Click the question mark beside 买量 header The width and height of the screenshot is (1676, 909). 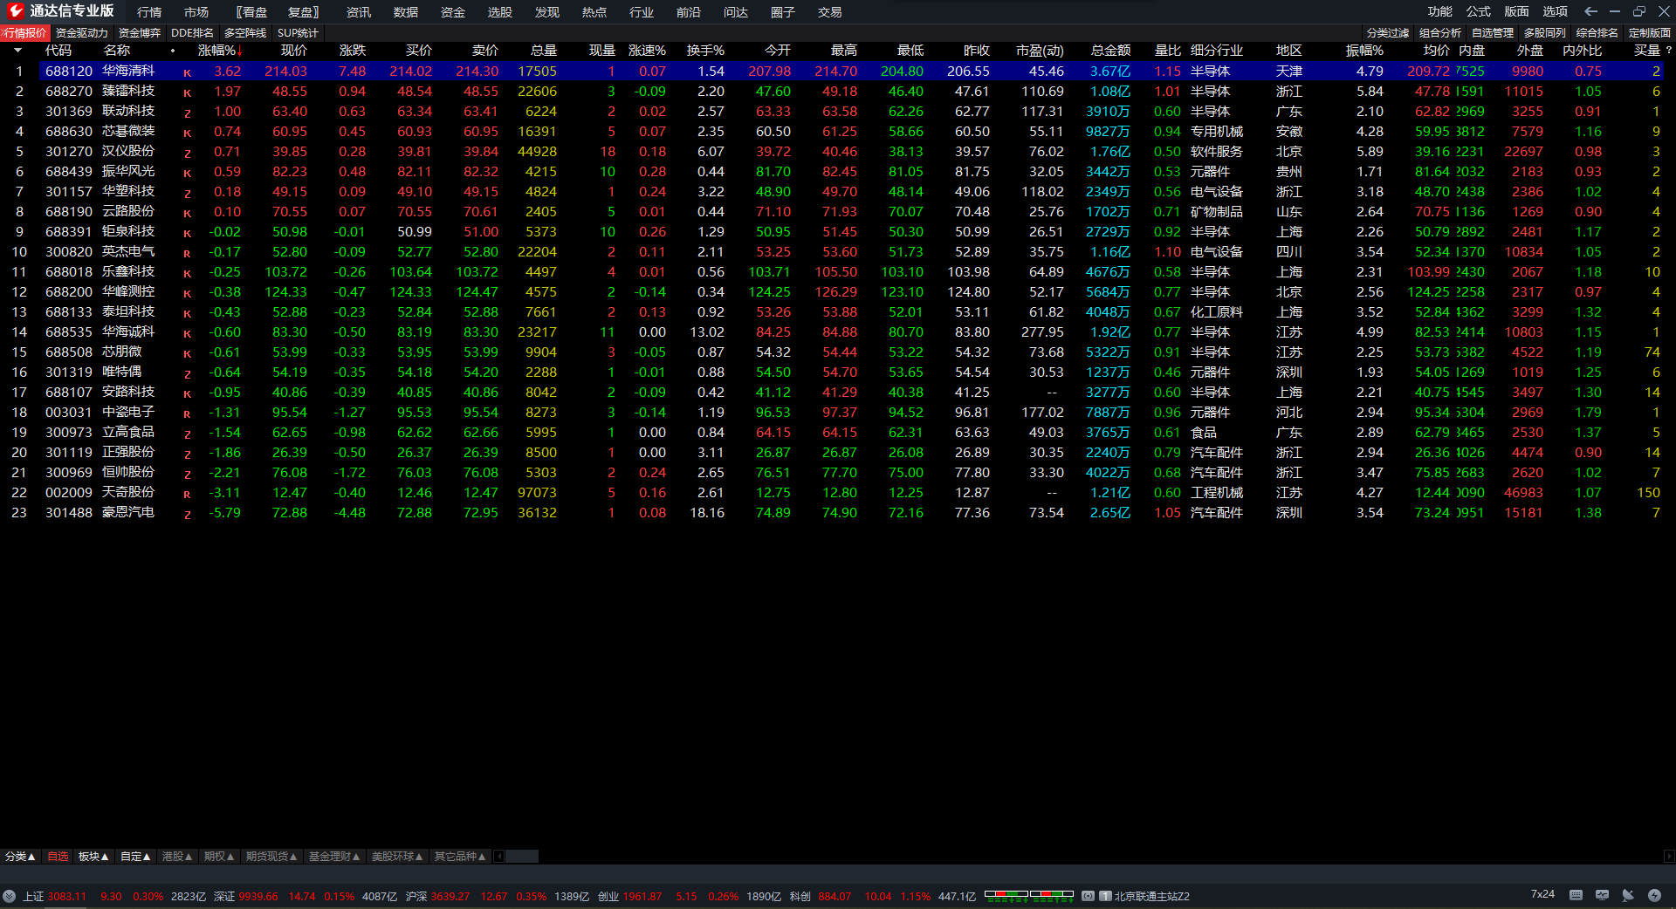tap(1668, 51)
